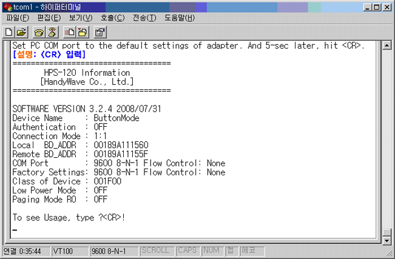Image resolution: width=395 pixels, height=259 pixels.
Task: Click the Device Name value ButtonMode
Action: [x=116, y=118]
